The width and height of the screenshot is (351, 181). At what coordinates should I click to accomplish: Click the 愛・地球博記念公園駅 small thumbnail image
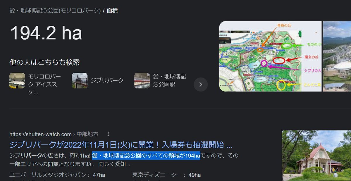coord(142,81)
